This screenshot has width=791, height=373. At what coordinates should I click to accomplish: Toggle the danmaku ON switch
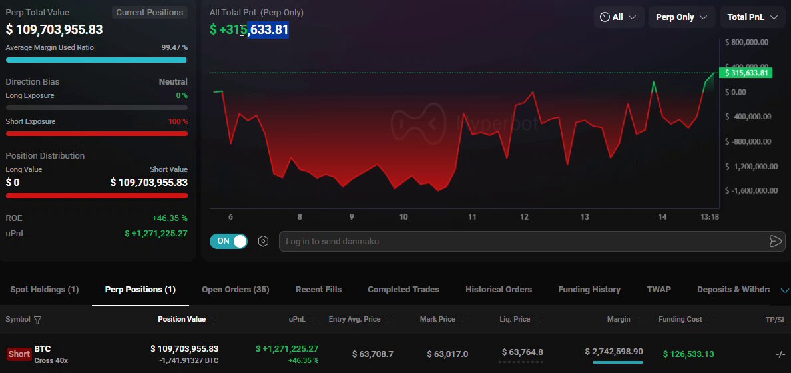tap(228, 241)
